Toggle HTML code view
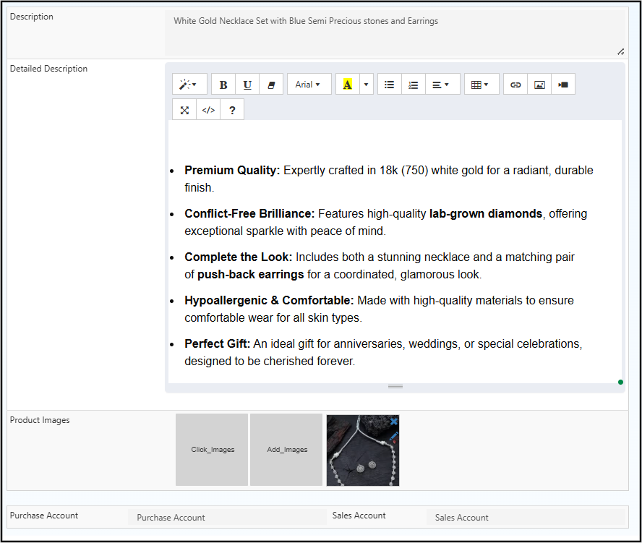Viewport: 642px width, 543px height. (208, 110)
